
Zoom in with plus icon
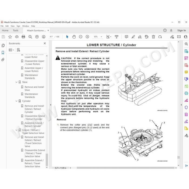coord(87,37)
